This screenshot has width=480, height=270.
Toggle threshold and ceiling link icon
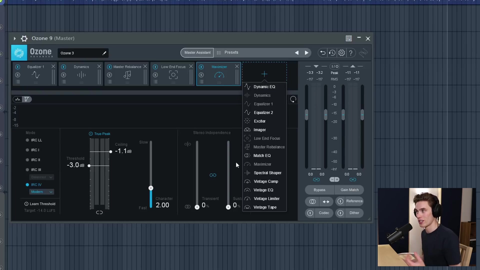tap(99, 212)
